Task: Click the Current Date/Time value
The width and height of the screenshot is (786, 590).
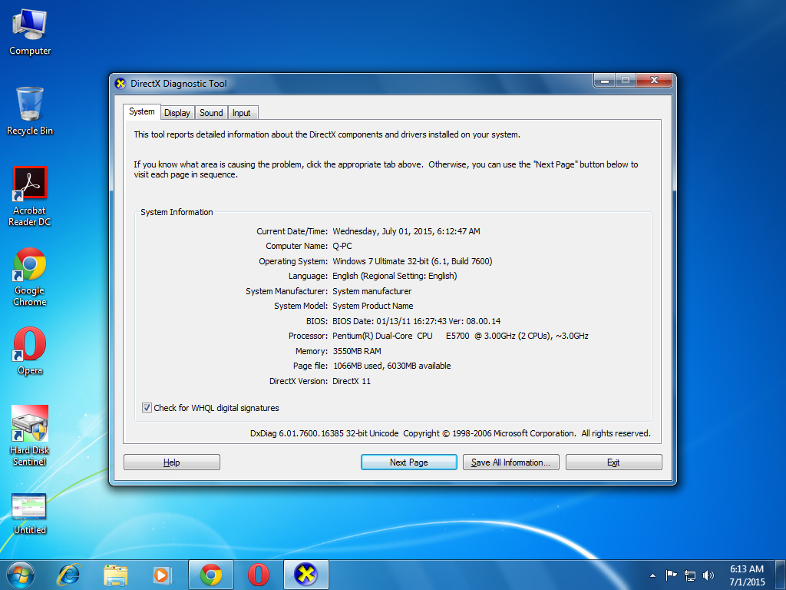Action: coord(407,231)
